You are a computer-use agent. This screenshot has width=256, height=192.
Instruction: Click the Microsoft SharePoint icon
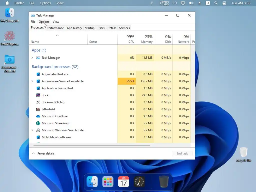[x=38, y=123]
